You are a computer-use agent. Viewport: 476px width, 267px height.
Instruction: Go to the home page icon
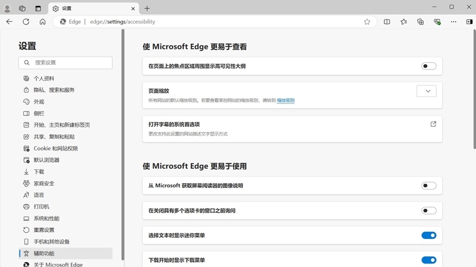click(x=42, y=21)
